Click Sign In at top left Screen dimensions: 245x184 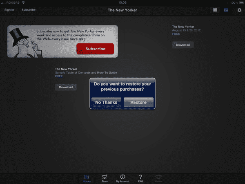pos(9,9)
